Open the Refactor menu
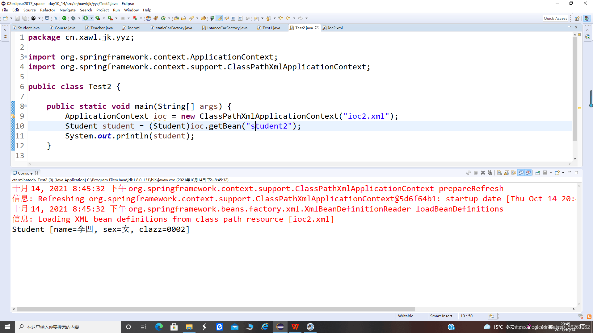The width and height of the screenshot is (593, 333). pyautogui.click(x=48, y=10)
